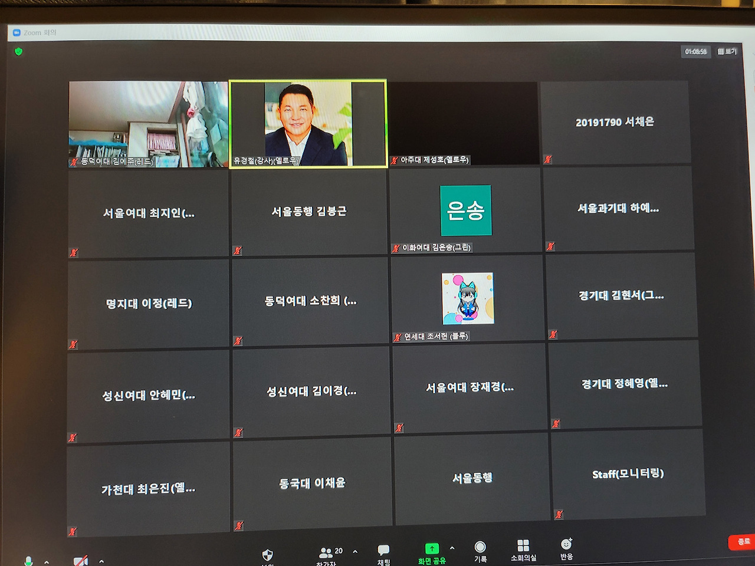Click muted mic icon on 가천대 최은진 tile
Viewport: 755px width, 566px height.
[x=72, y=531]
